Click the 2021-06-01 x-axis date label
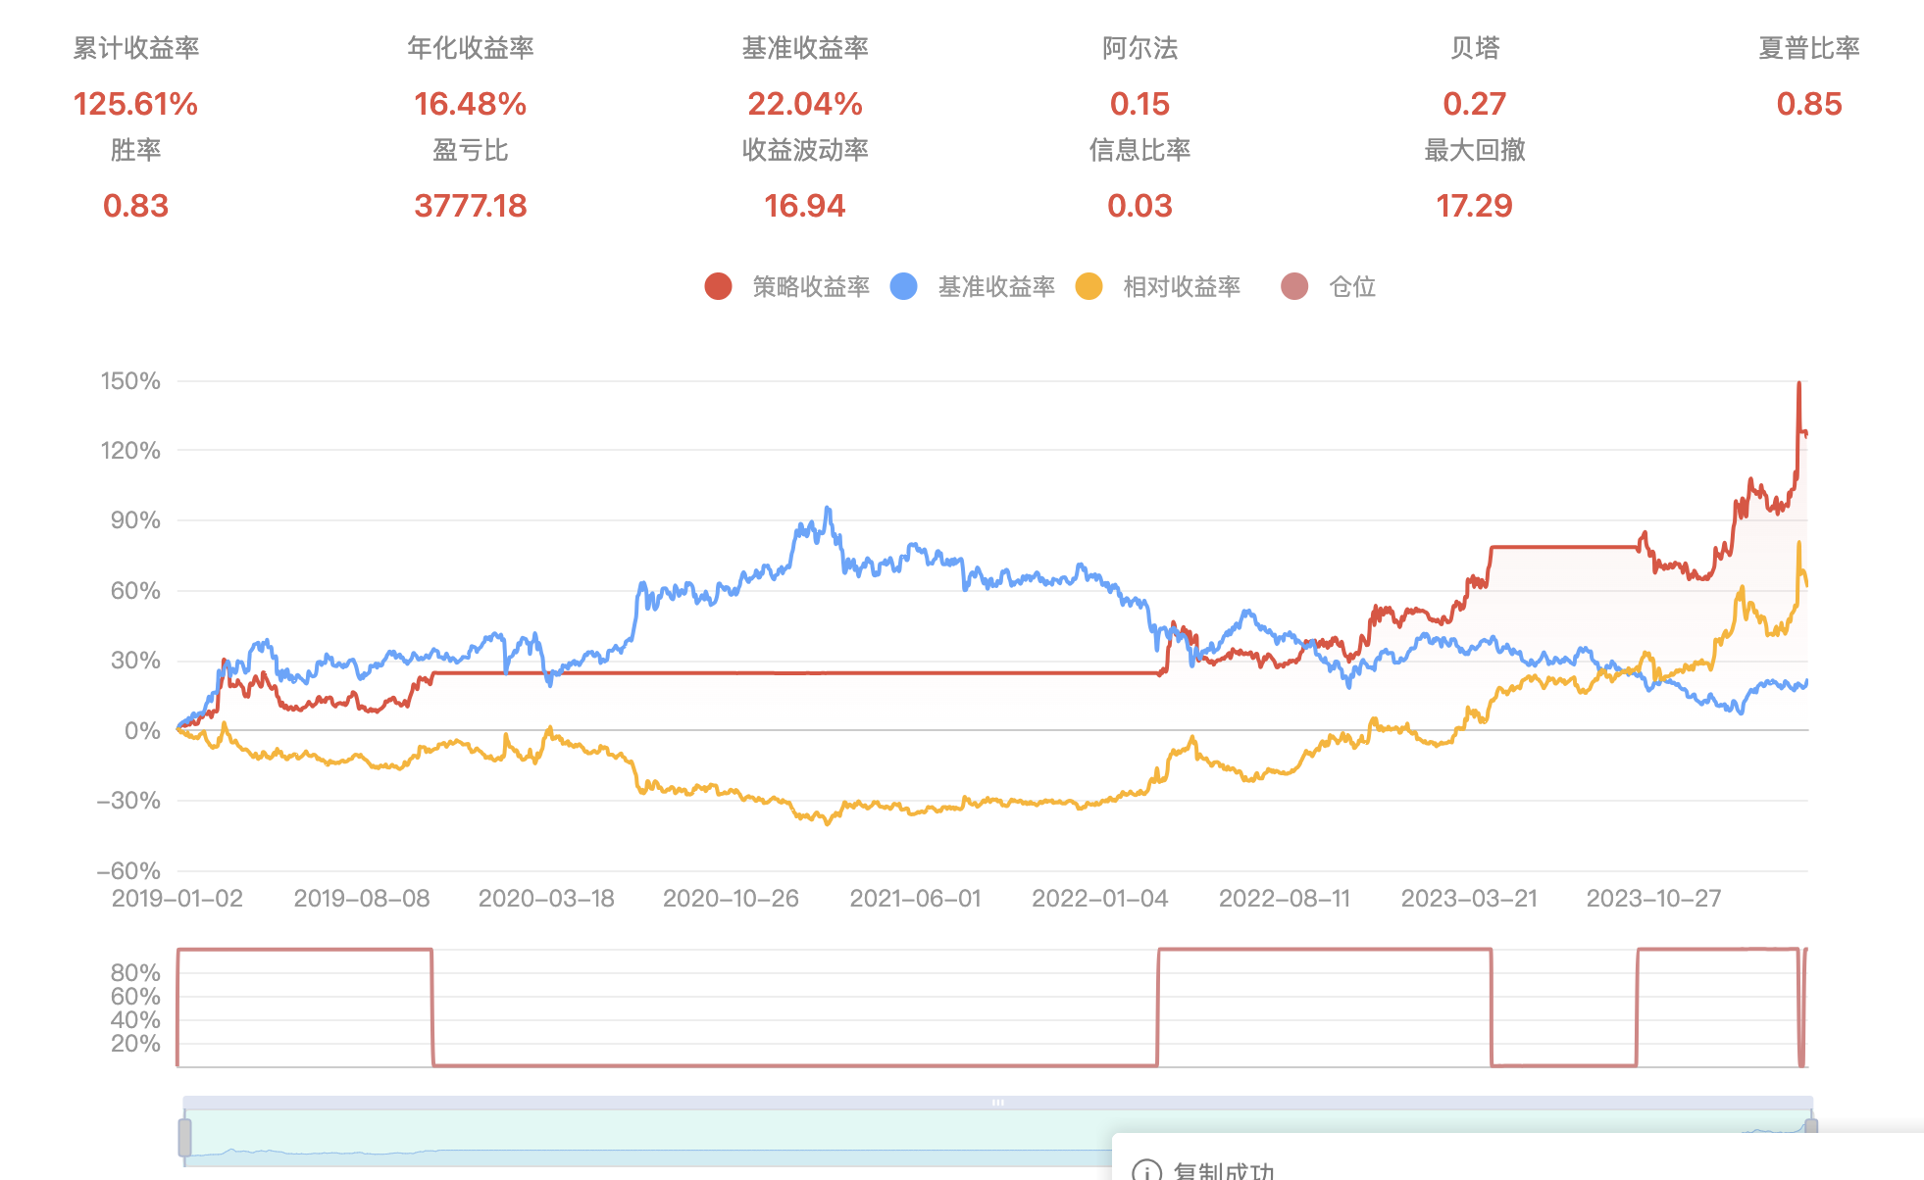Image resolution: width=1924 pixels, height=1180 pixels. pyautogui.click(x=915, y=899)
